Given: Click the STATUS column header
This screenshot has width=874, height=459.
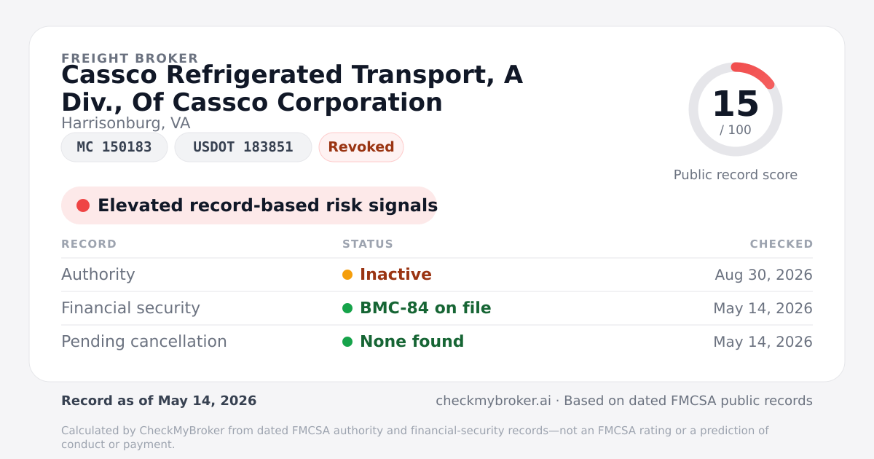Looking at the screenshot, I should pos(368,244).
